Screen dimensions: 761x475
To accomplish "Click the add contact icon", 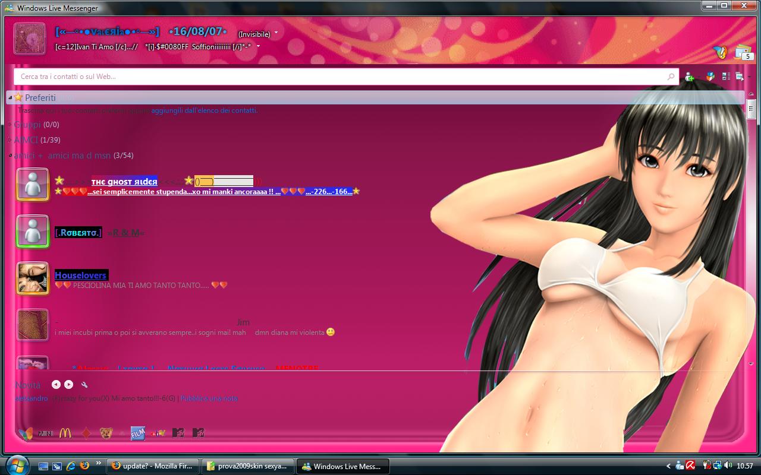I will (690, 77).
